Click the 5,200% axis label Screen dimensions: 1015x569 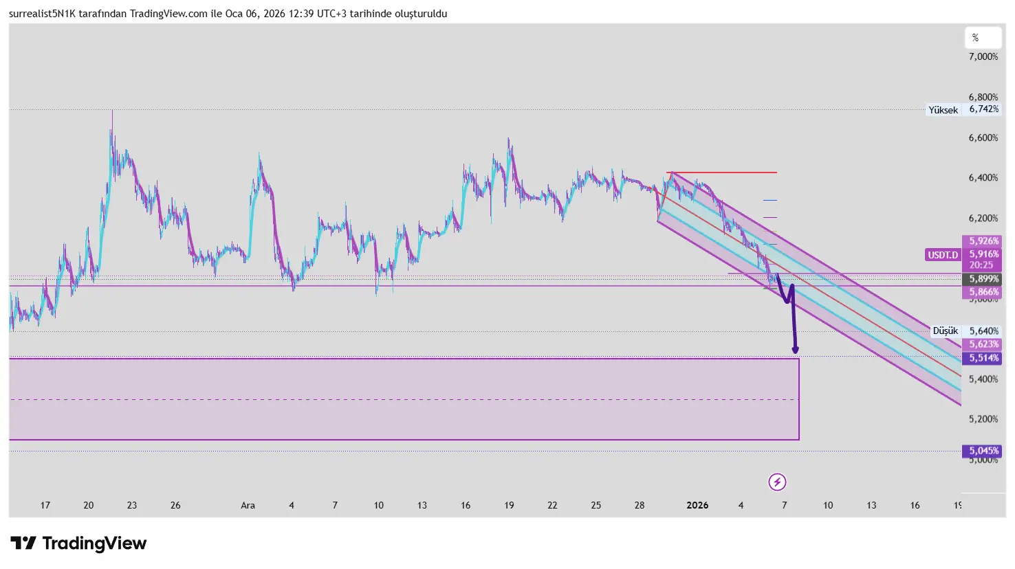[x=983, y=419]
